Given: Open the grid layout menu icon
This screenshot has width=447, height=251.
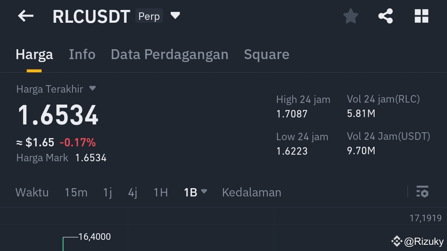Looking at the screenshot, I should [x=421, y=17].
